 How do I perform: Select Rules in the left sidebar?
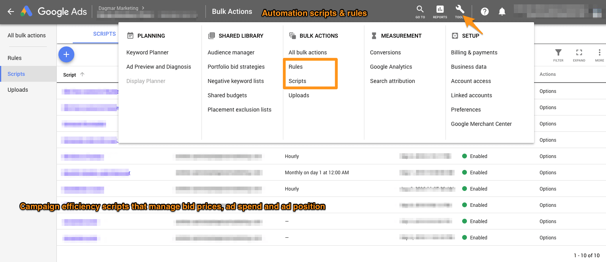point(15,58)
